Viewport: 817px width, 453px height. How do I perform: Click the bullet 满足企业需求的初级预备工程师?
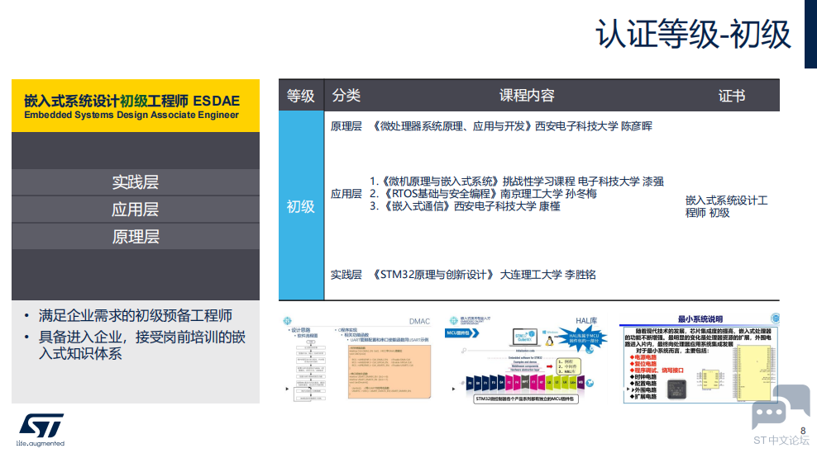tap(136, 316)
